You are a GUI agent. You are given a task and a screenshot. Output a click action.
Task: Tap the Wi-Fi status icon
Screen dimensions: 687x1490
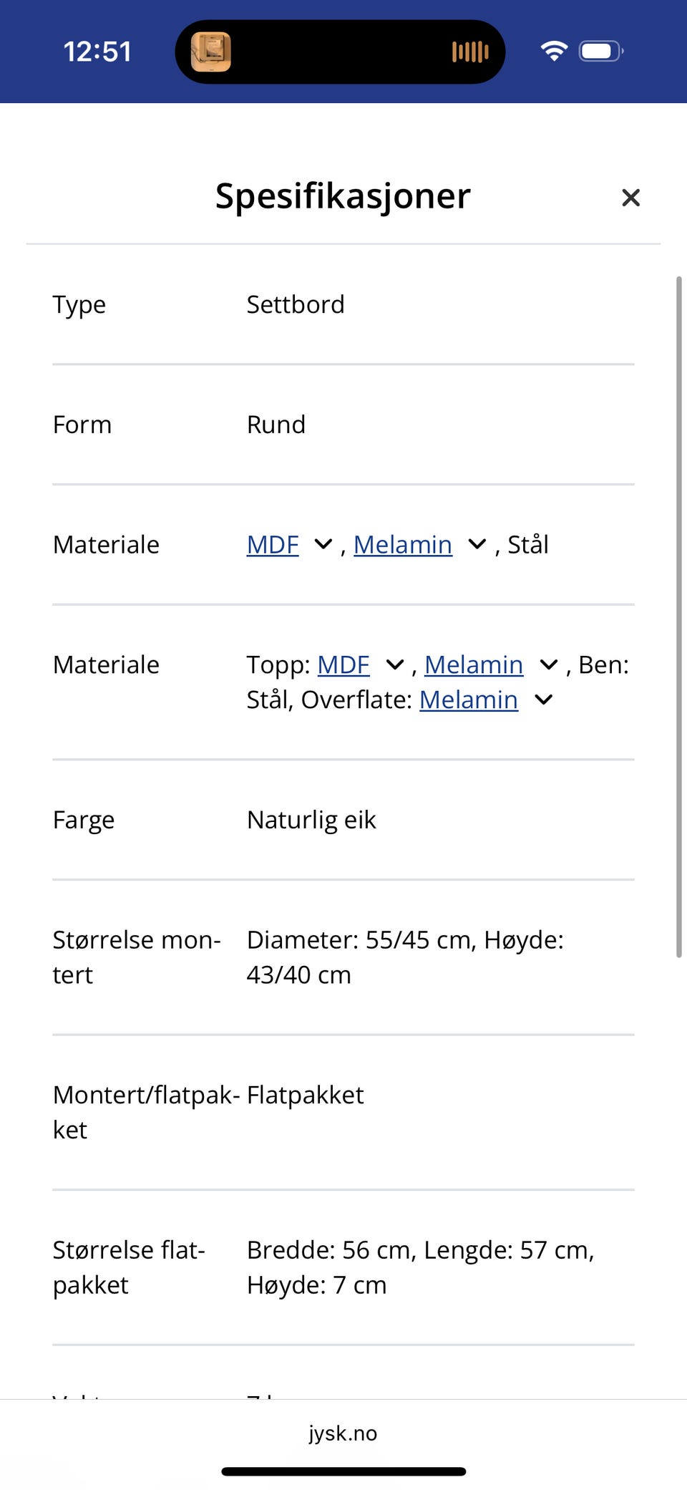[554, 51]
